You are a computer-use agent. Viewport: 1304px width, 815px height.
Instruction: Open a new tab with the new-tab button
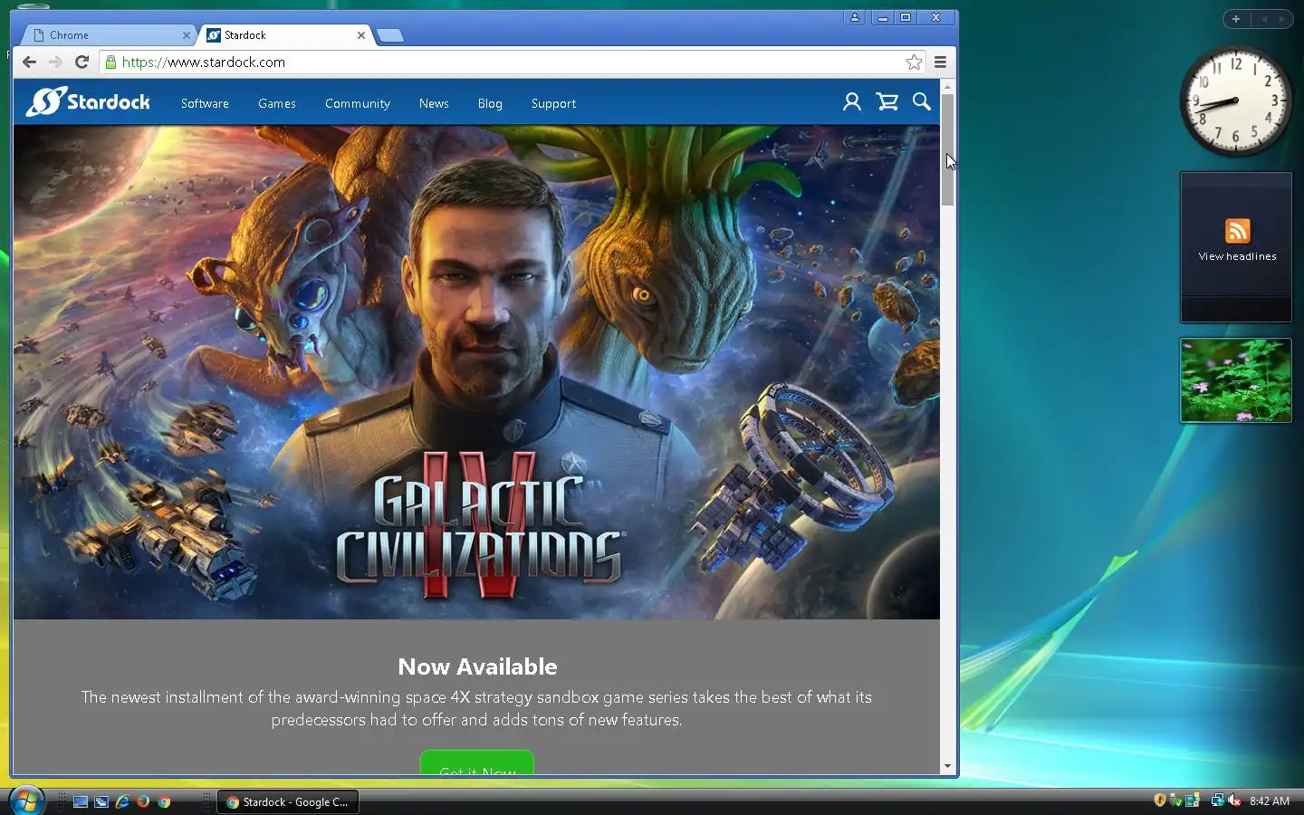389,35
